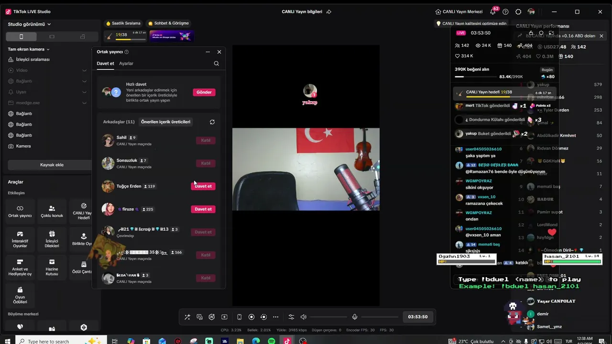Image resolution: width=612 pixels, height=344 pixels.
Task: Open the add-scene plus tool in bottom toolbar
Action: [x=224, y=317]
